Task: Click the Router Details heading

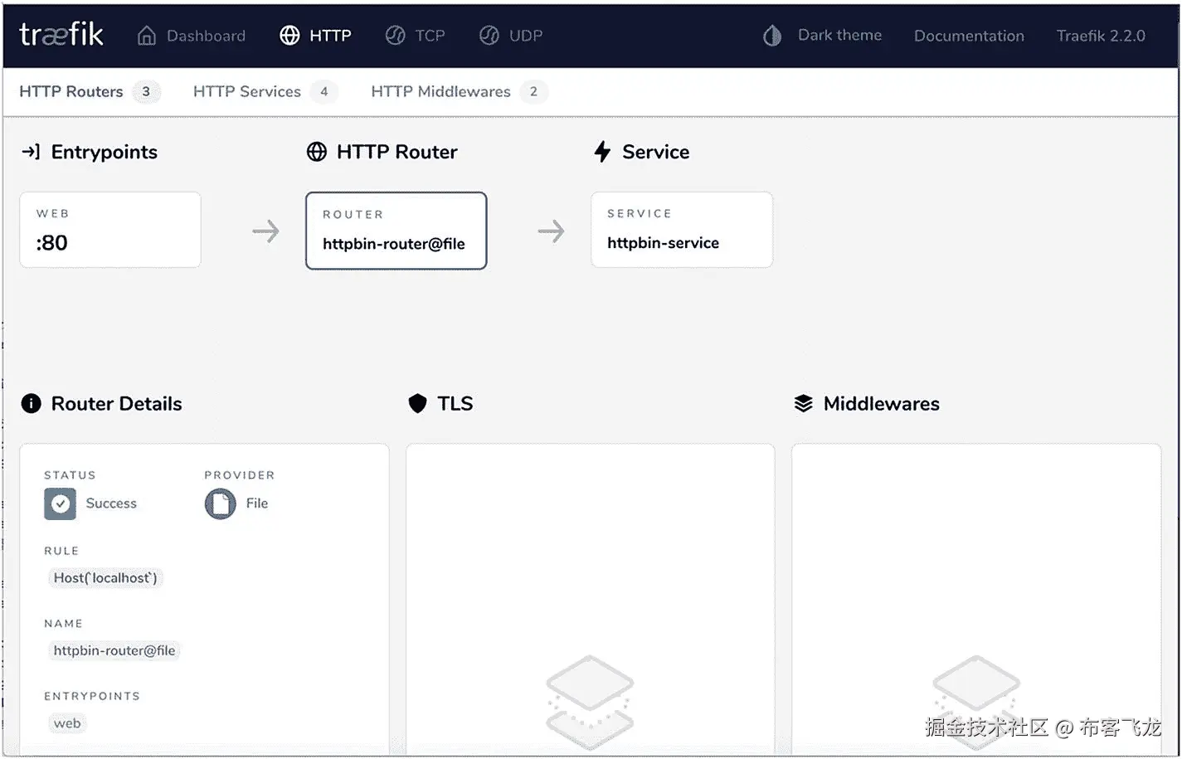Action: tap(117, 404)
